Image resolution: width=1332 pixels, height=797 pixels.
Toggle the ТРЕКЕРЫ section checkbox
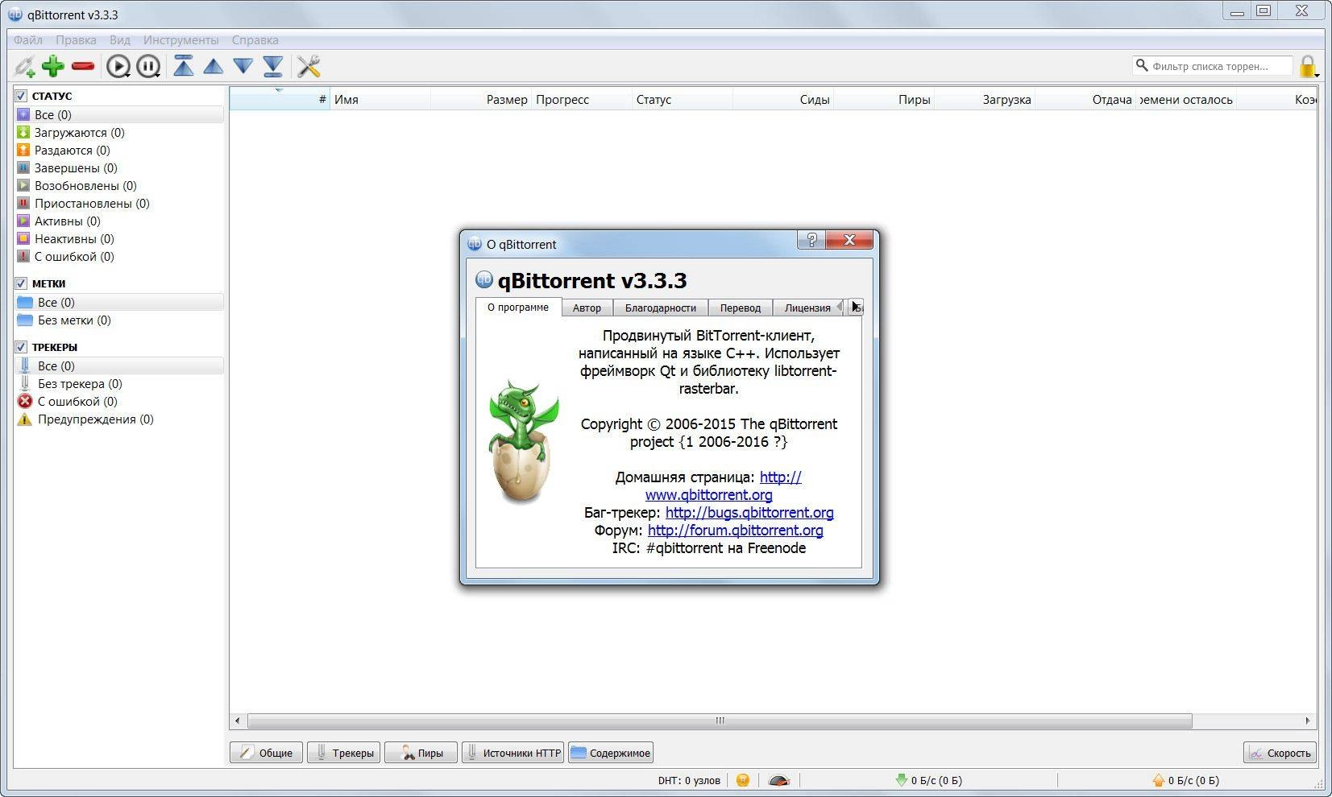22,347
